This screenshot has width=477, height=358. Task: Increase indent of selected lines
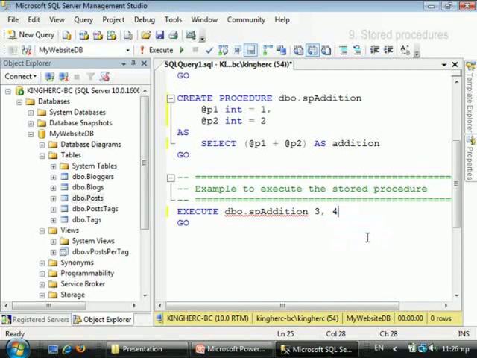[388, 50]
